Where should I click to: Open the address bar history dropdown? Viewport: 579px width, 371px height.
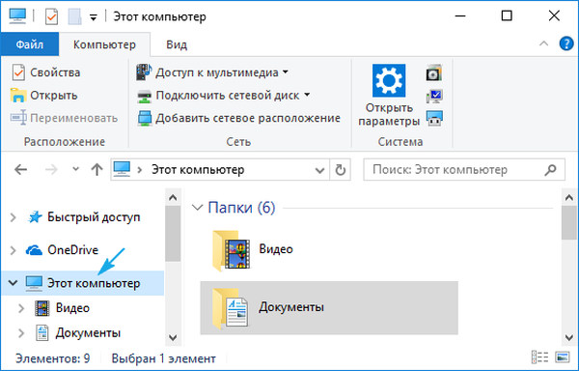(319, 170)
